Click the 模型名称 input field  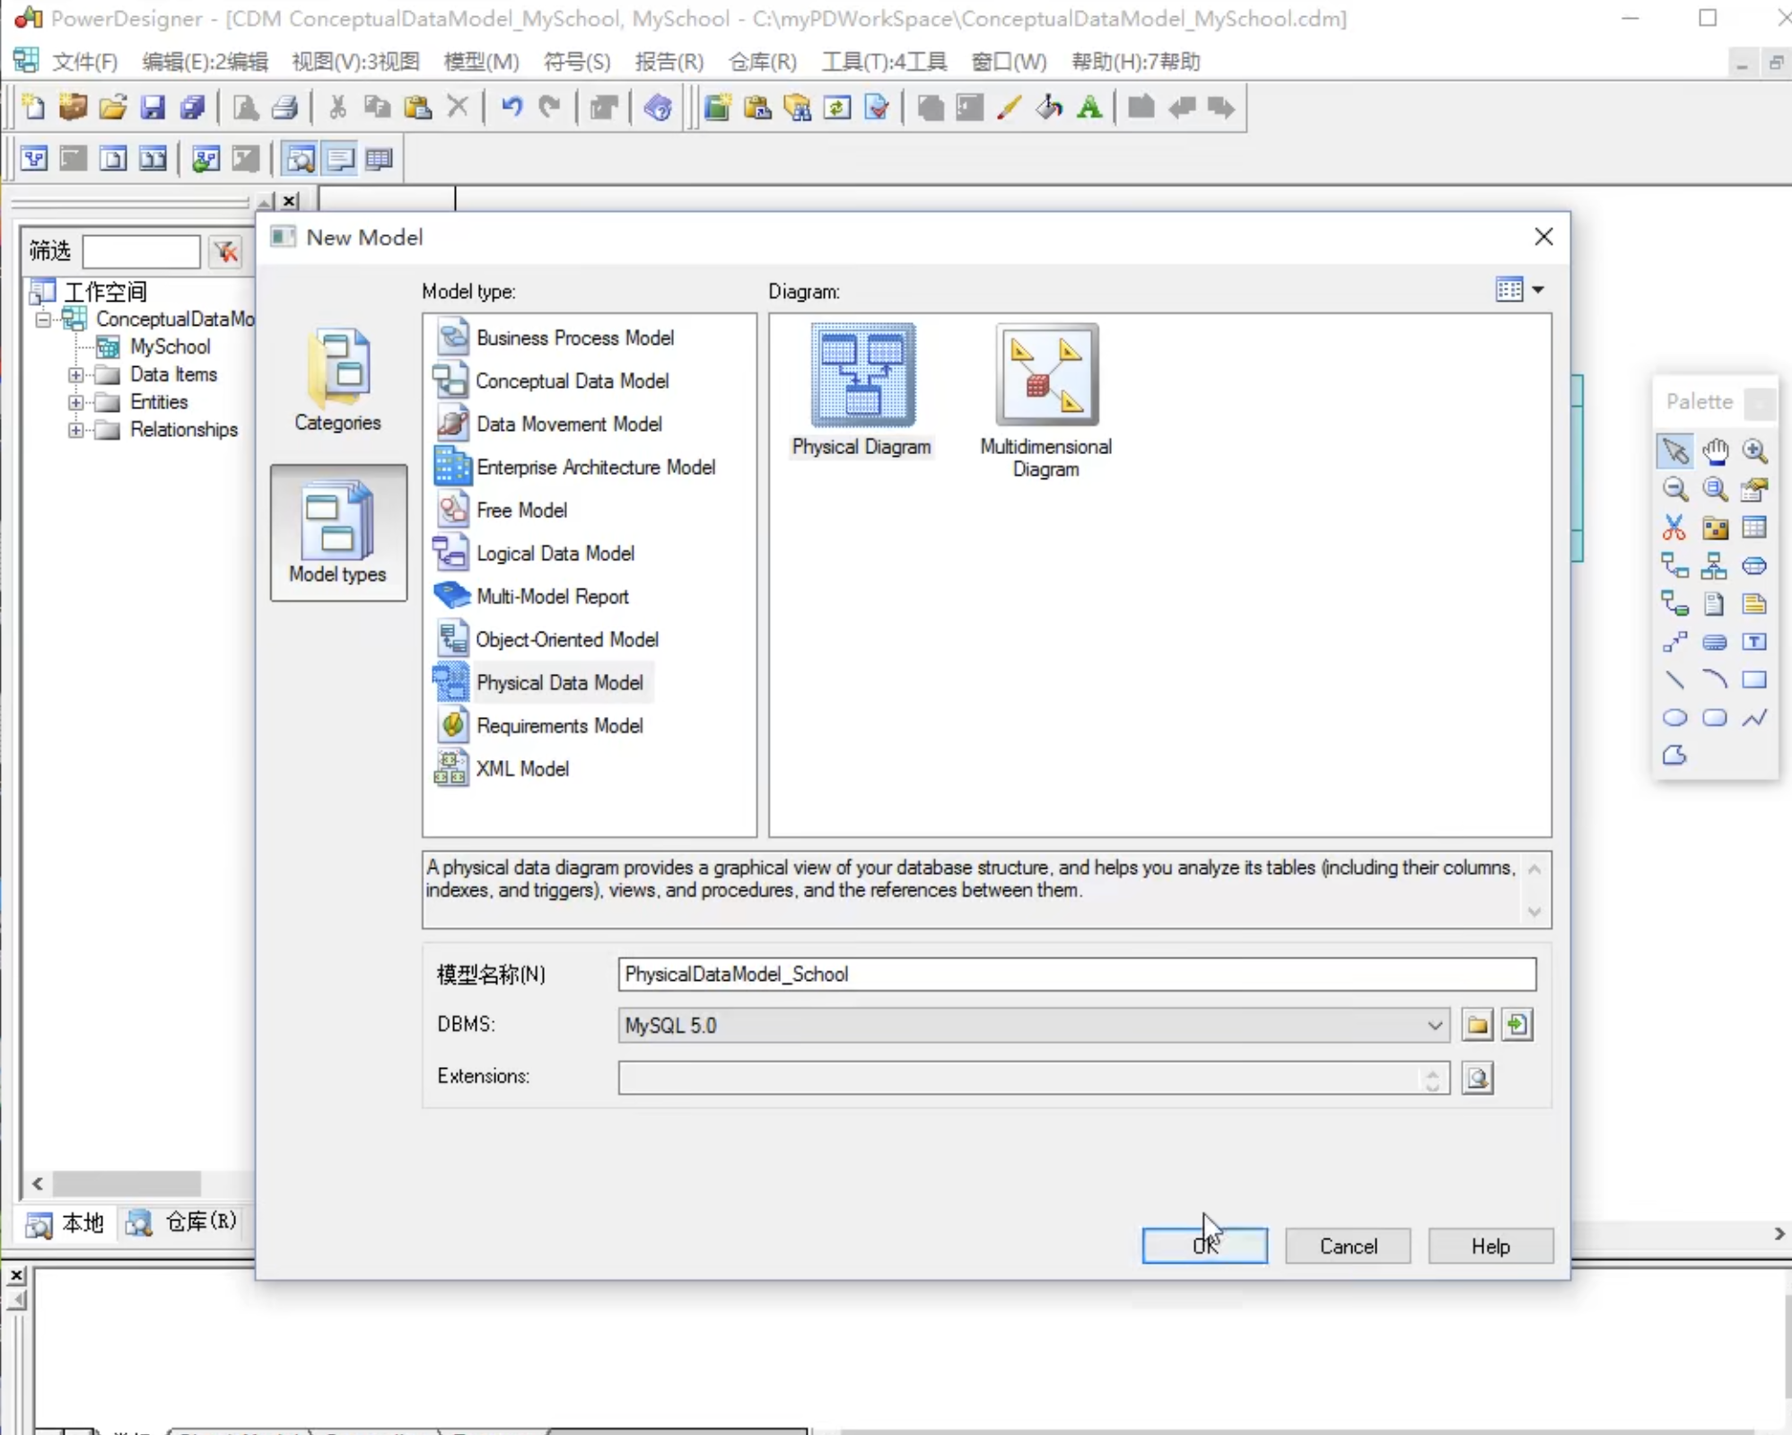coord(1076,974)
